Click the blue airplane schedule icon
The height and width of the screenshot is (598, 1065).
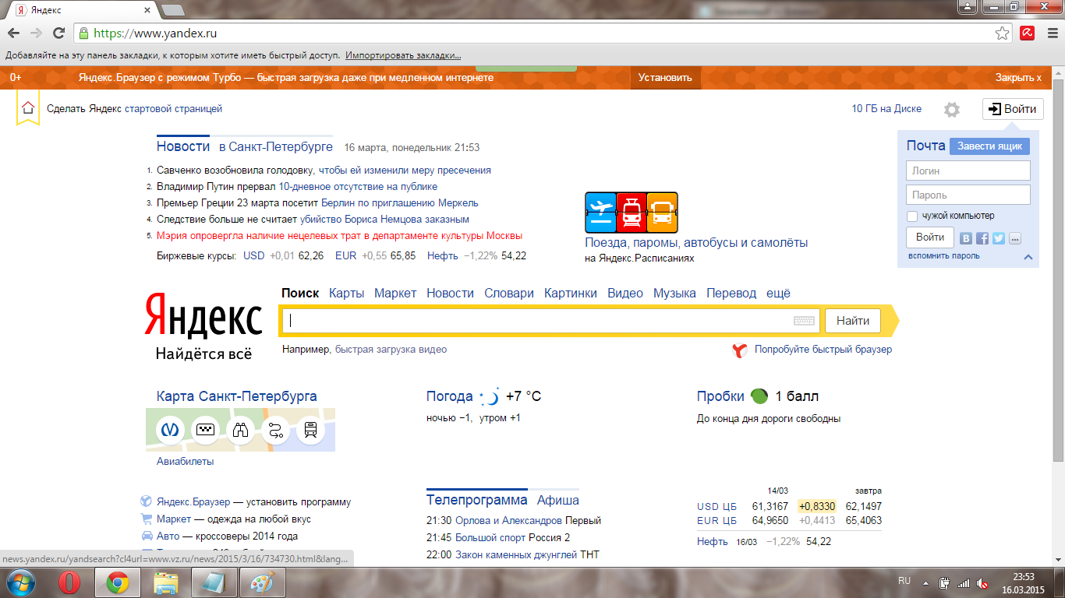pyautogui.click(x=600, y=212)
